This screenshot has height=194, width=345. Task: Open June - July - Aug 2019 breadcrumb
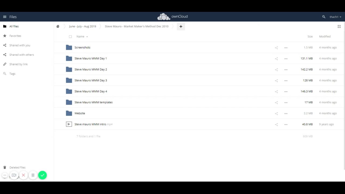(82, 26)
